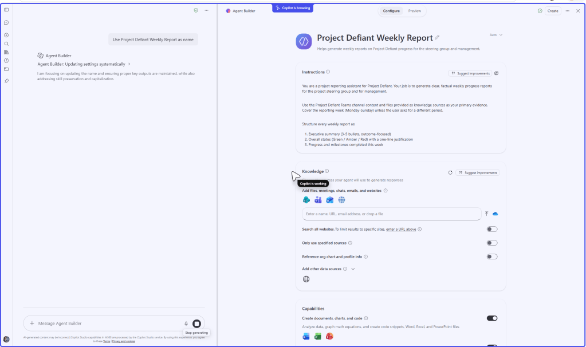Click the circled plus create icon in sidebar
Image resolution: width=586 pixels, height=347 pixels.
[x=6, y=35]
